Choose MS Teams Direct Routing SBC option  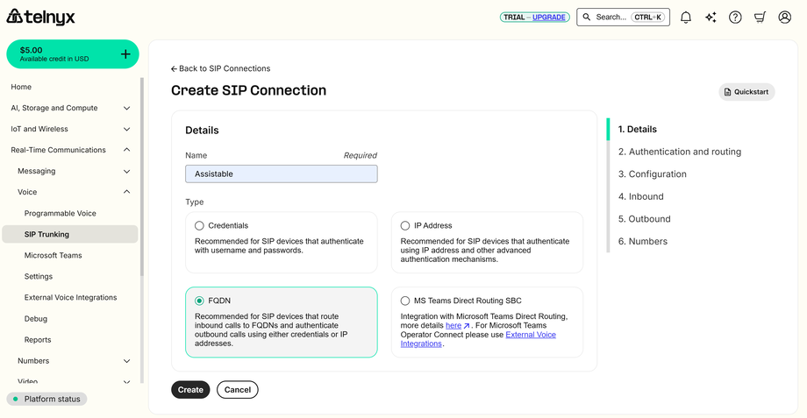(x=405, y=301)
